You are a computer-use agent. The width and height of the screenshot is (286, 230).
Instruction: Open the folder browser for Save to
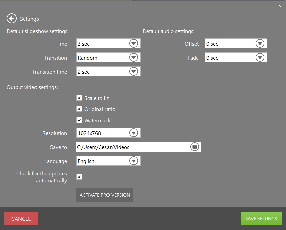(x=194, y=146)
